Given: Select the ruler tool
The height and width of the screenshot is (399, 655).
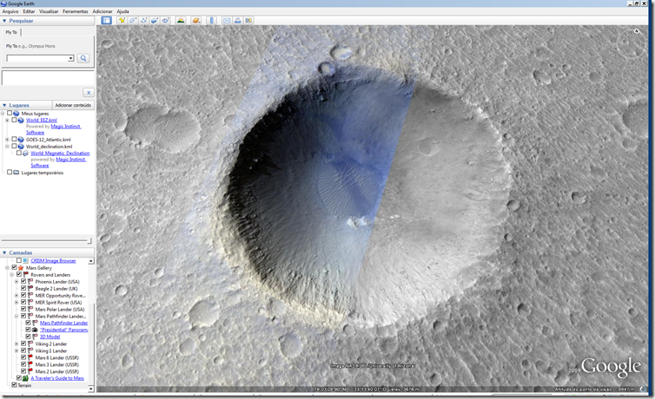Looking at the screenshot, I should click(211, 20).
